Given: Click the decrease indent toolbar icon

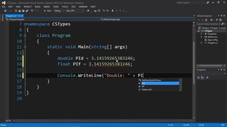Looking at the screenshot, I should click(x=95, y=11).
